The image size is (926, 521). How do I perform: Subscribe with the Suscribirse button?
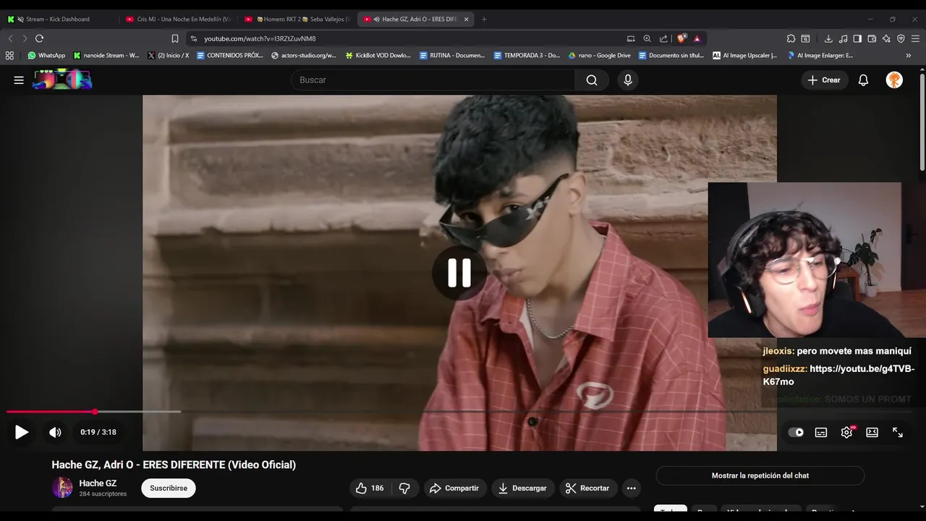click(169, 488)
